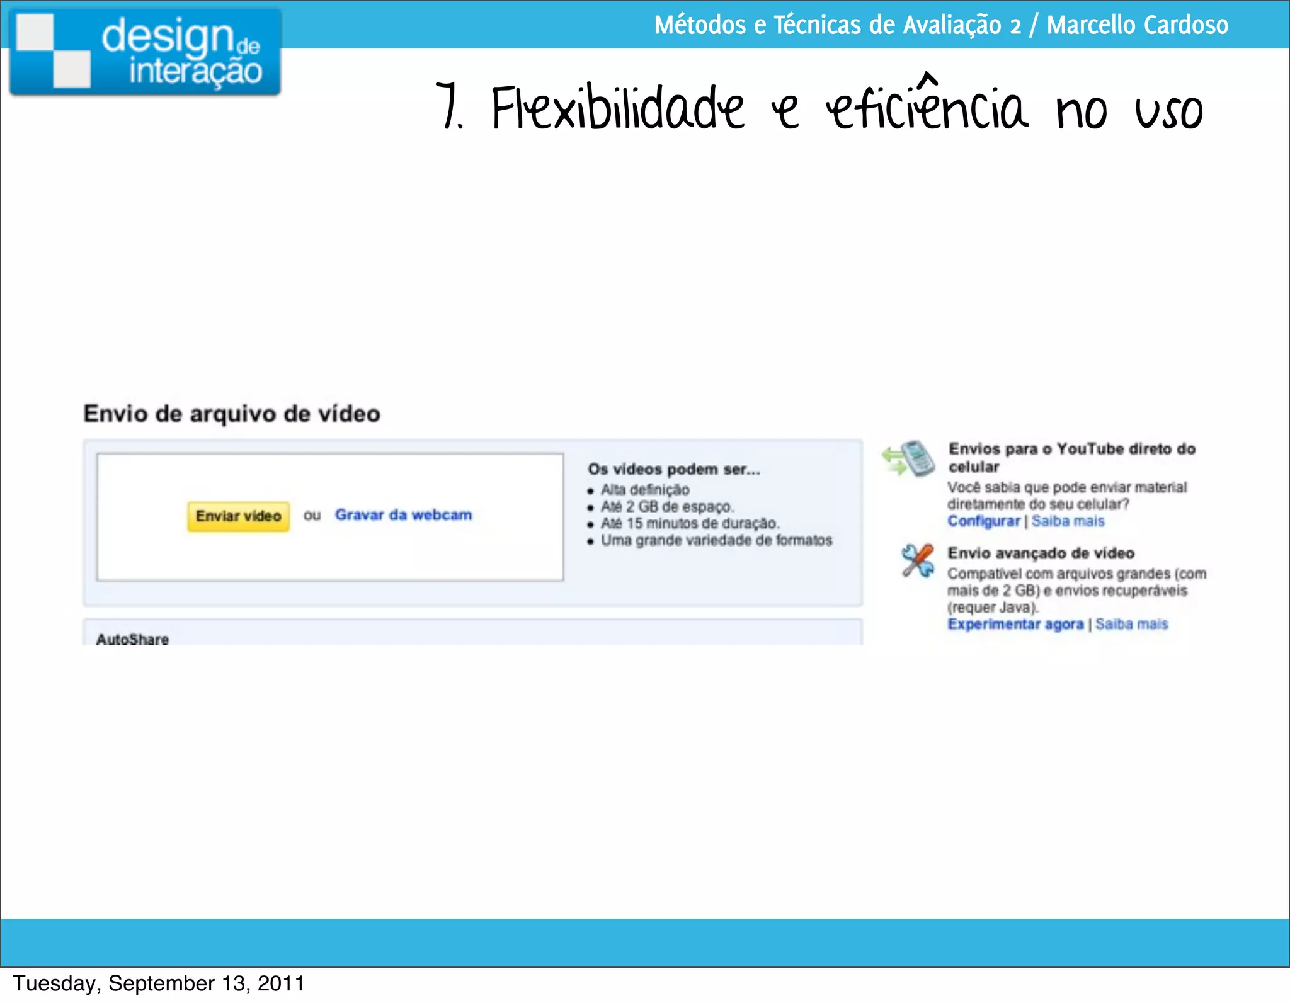Click the mobile phone upload icon
Image resolution: width=1290 pixels, height=1003 pixels.
(x=910, y=458)
